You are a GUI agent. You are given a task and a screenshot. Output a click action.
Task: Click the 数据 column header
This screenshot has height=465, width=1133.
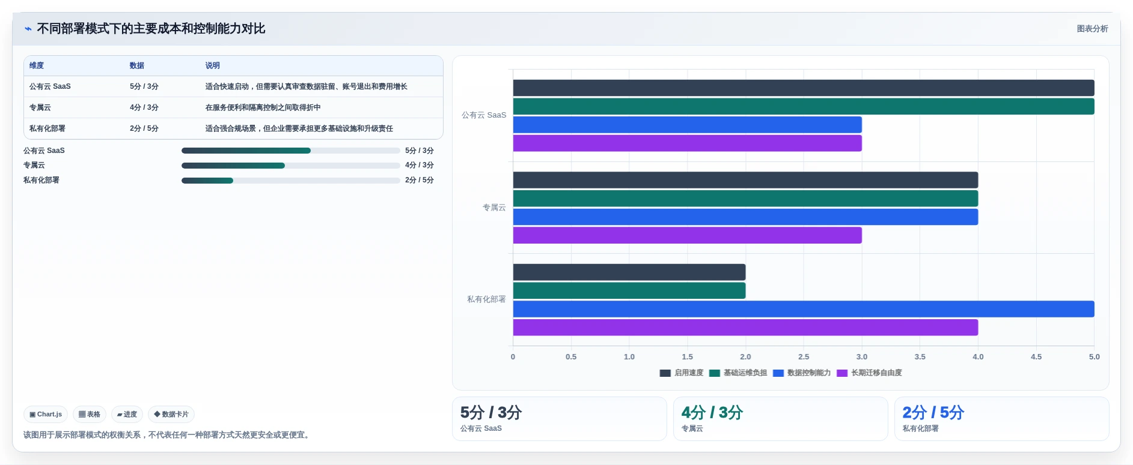(137, 65)
